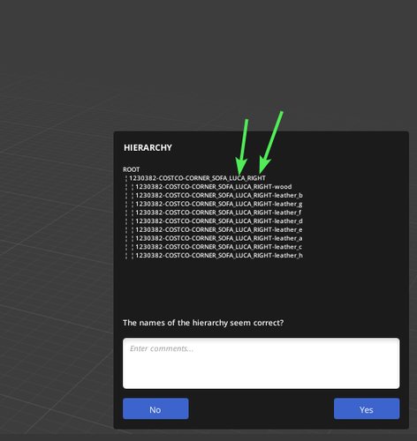
Task: Select the LUCA_RIGHT-wood hierarchy row
Action: point(214,187)
